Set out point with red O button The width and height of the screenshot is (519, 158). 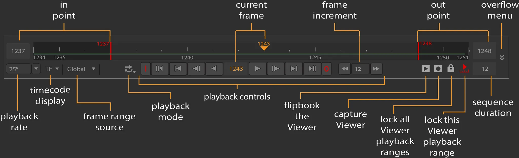(326, 69)
